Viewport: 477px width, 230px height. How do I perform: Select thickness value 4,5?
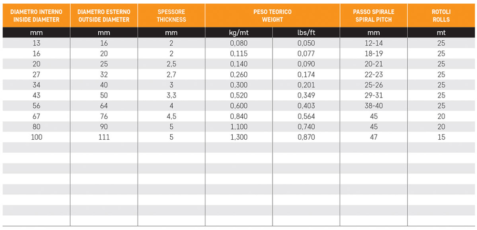point(171,116)
